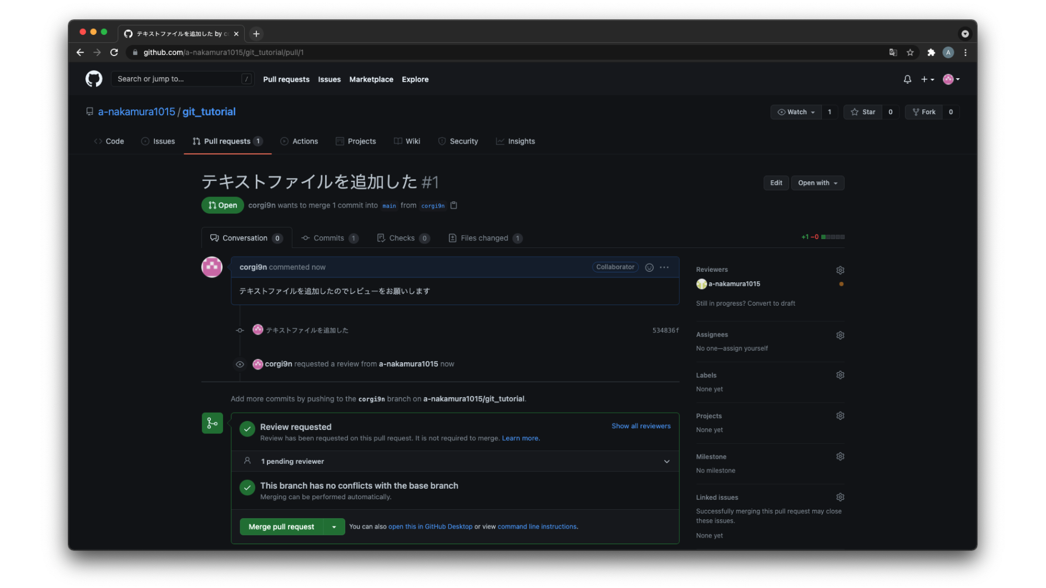Click the Learn more link
The image size is (1046, 588).
point(520,438)
